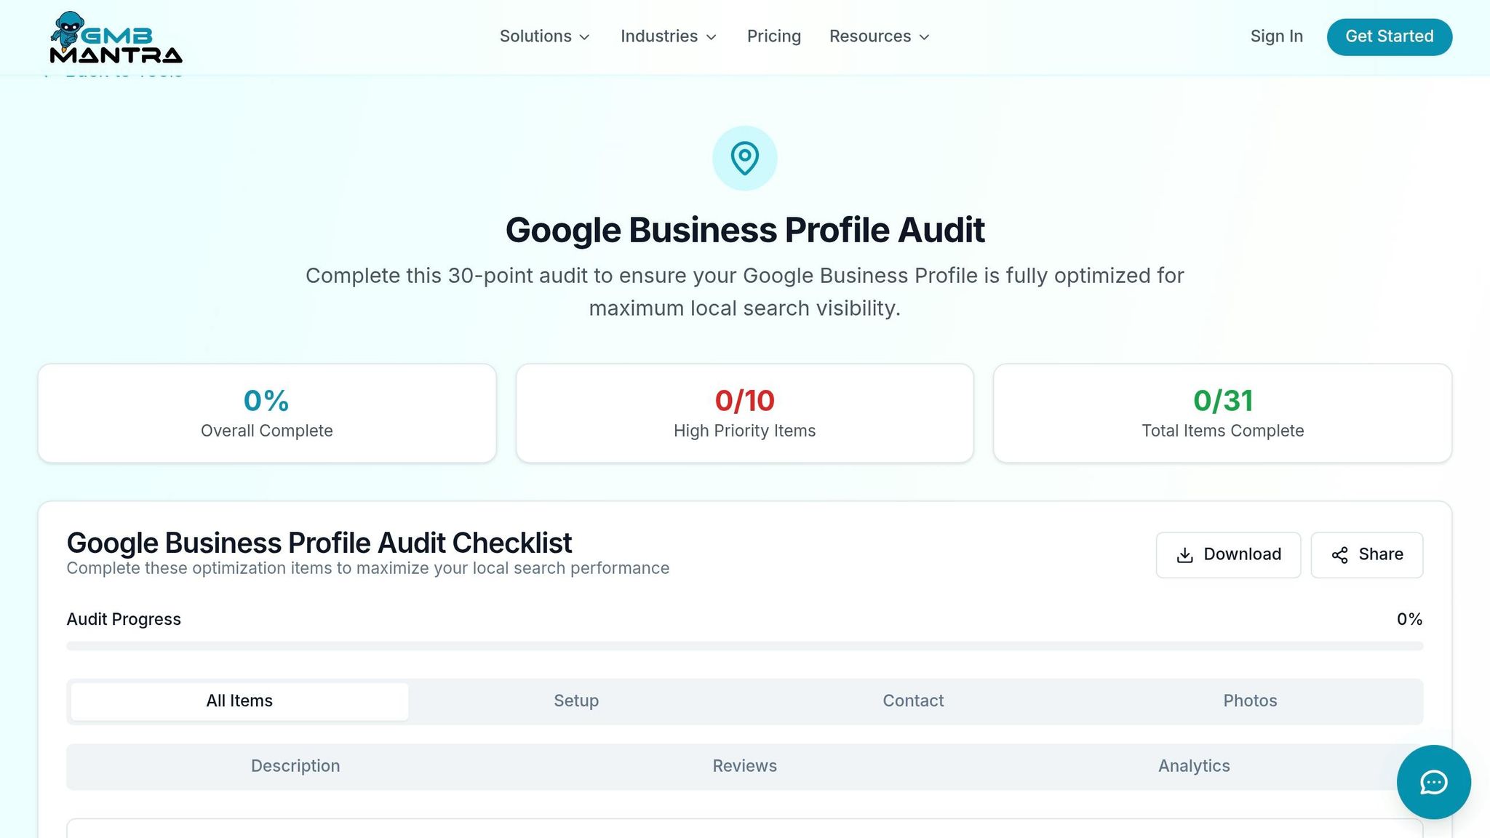Click the Audit Progress bar
This screenshot has width=1490, height=838.
tap(744, 646)
